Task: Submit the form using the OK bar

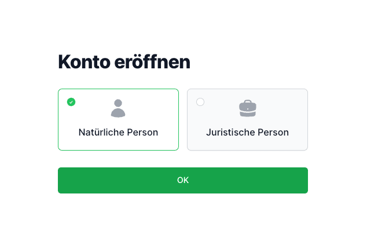Action: (x=183, y=180)
